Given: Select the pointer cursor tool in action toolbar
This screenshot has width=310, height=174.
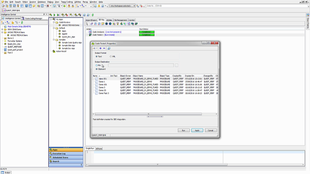Looking at the screenshot, I should tap(87, 24).
